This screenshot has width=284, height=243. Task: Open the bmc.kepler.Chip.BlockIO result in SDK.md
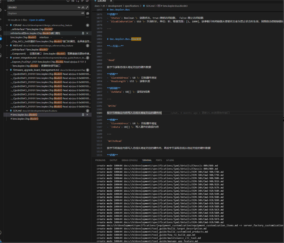[24, 119]
